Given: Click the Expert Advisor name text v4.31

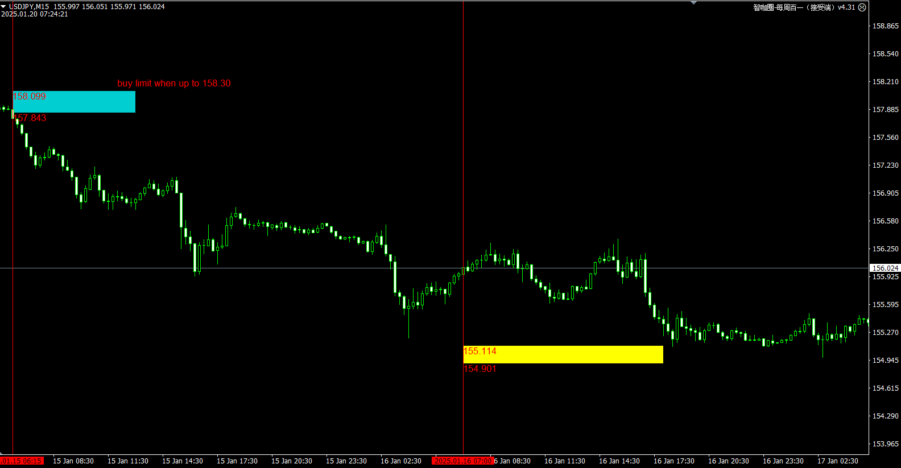Looking at the screenshot, I should [x=804, y=7].
